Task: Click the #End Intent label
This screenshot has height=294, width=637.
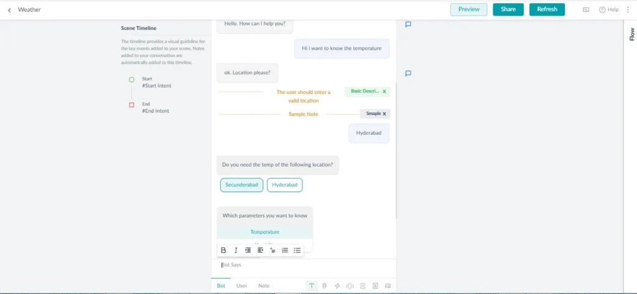Action: tap(156, 111)
